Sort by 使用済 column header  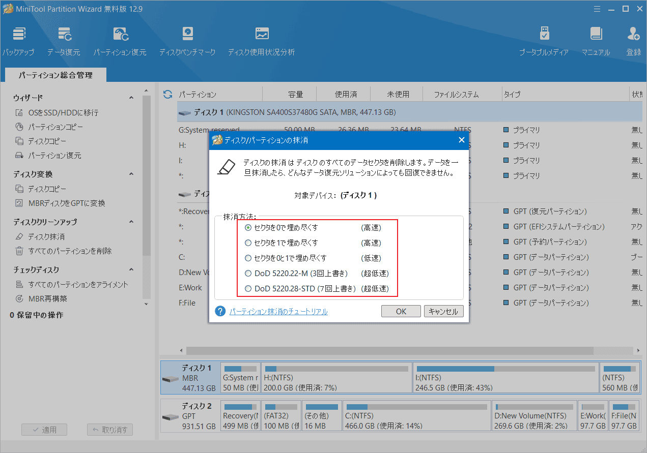pos(346,95)
